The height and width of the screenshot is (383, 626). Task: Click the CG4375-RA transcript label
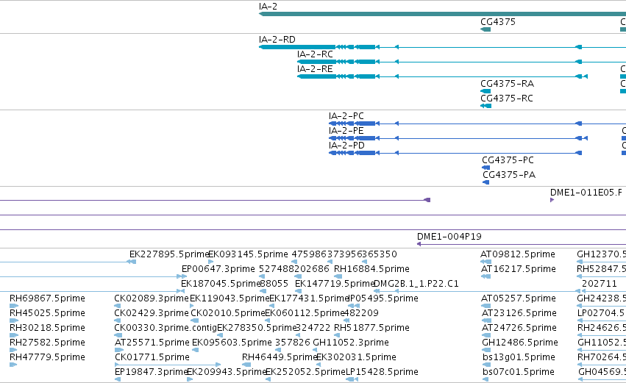tap(507, 84)
